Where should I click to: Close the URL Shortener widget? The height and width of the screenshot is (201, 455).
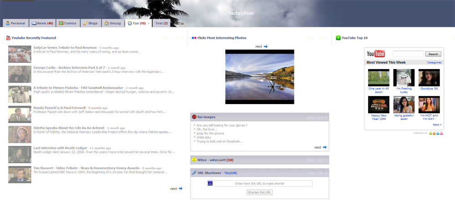(x=326, y=173)
